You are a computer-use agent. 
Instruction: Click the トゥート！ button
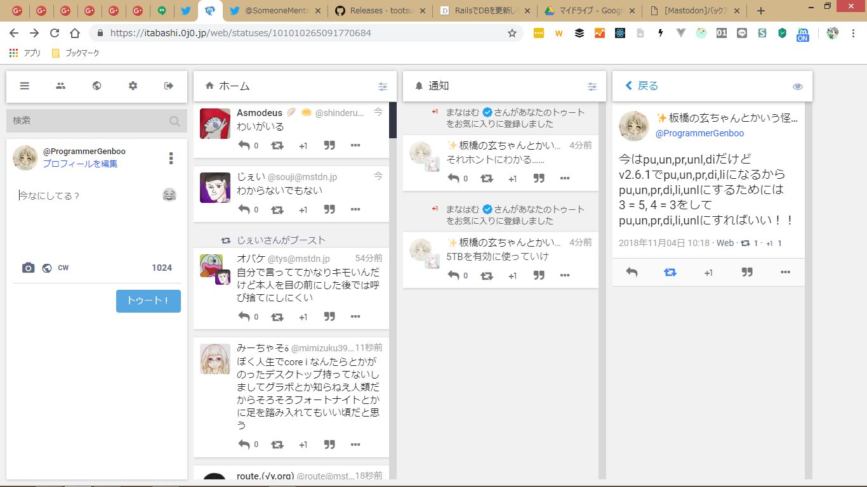[x=149, y=301]
